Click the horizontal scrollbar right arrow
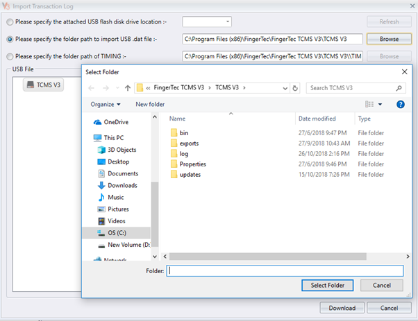The width and height of the screenshot is (418, 321). tap(408, 257)
